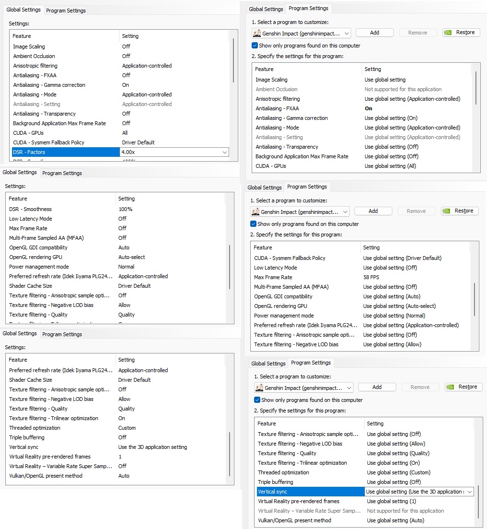
Task: Select 'OpenGL GDI compatibility' row set to Auto
Action: 117,247
